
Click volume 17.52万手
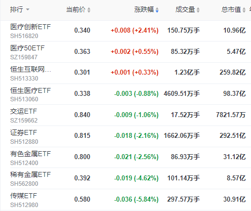[185, 115]
